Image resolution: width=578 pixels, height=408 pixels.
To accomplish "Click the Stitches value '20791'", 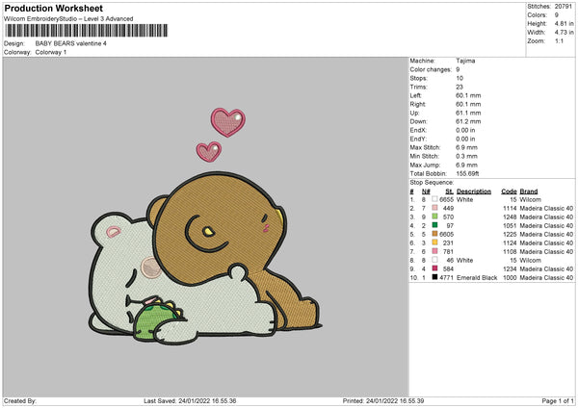I will 564,7.
